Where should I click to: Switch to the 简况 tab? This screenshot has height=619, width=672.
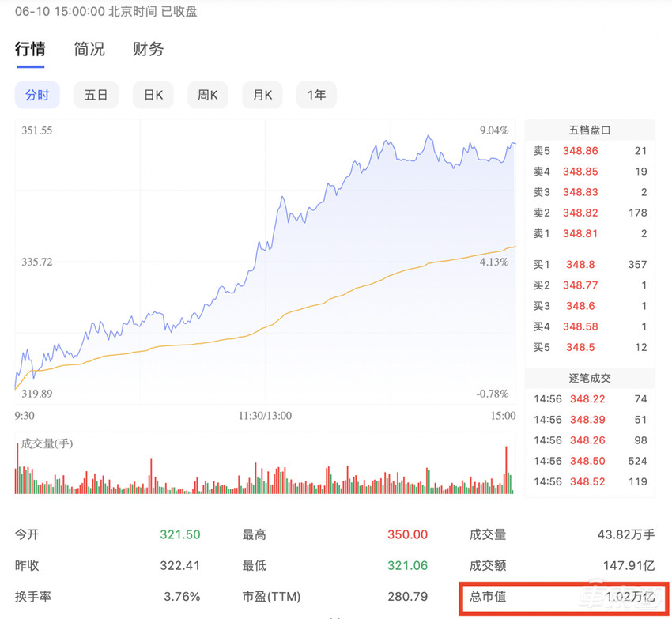pos(89,49)
